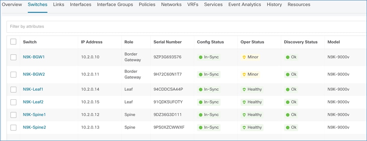Screen dimensions: 367x141
Task: Click the Healthy shield icon for N9K-Leaf2
Action: click(244, 102)
